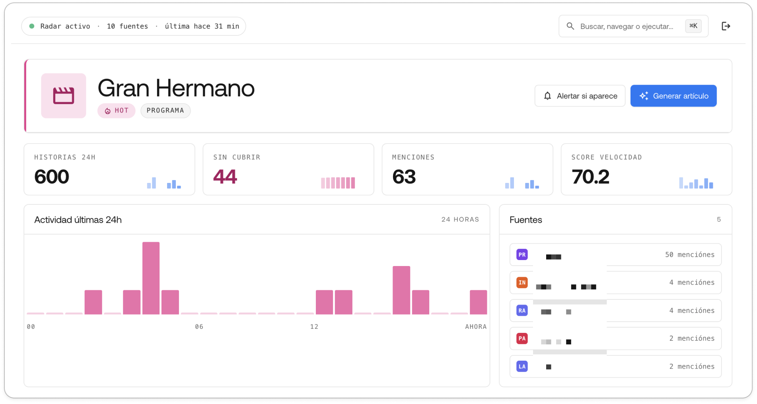Screen dimensions: 757x404
Task: Click última hace 31 min text
Action: 202,26
